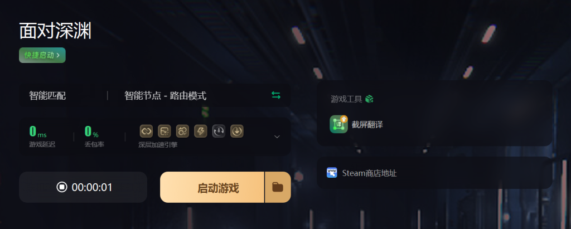Click the swapping-circles acceleration engine icon
Screen dimensions: 571x229
182,131
